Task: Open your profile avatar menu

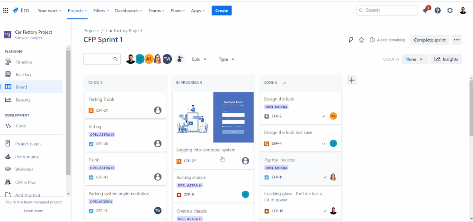Action: tap(463, 10)
